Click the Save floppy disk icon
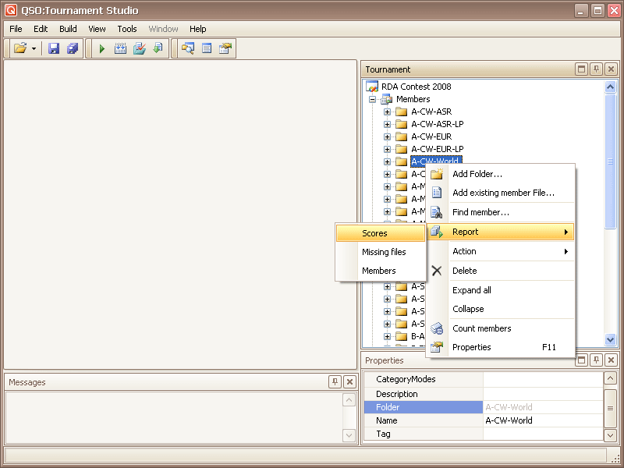Screen dimensions: 624x468 (54, 48)
